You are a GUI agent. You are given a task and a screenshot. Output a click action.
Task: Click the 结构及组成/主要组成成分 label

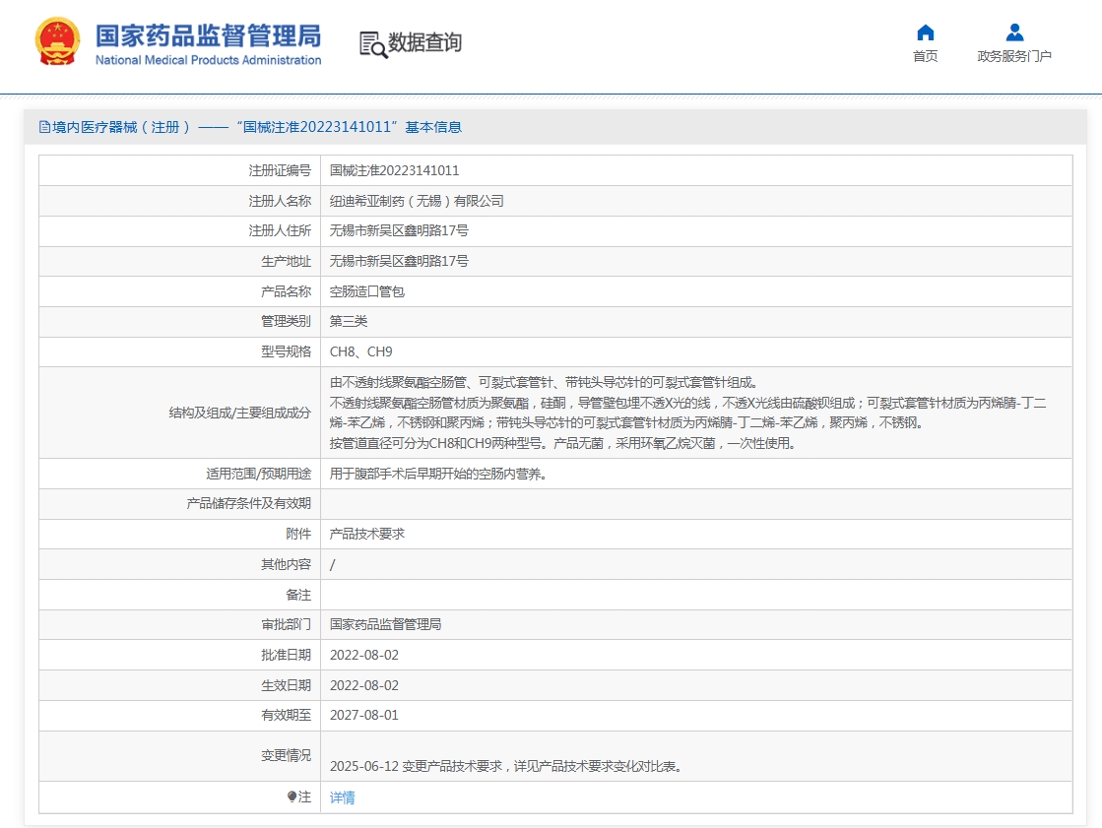tap(239, 414)
